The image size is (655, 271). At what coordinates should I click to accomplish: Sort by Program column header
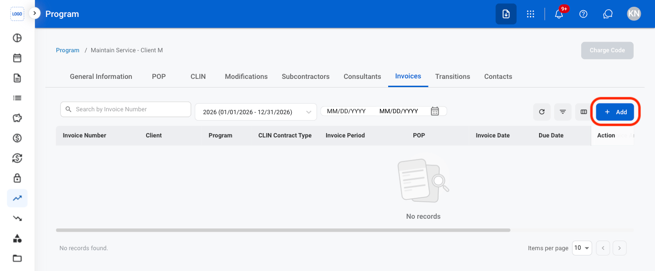(x=220, y=135)
